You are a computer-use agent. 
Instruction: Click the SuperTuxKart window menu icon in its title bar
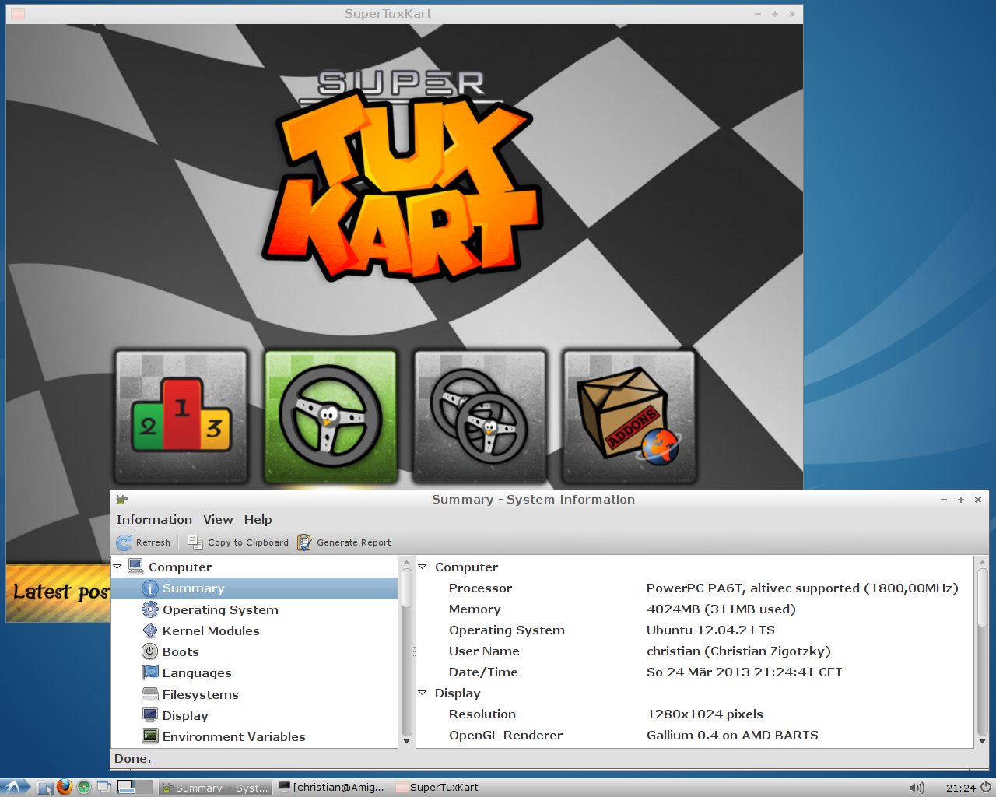tap(18, 14)
